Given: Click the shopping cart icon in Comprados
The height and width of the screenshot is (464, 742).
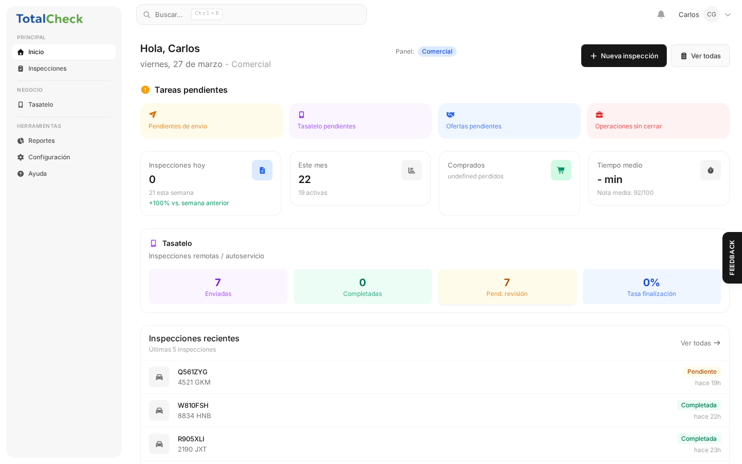Looking at the screenshot, I should (561, 170).
